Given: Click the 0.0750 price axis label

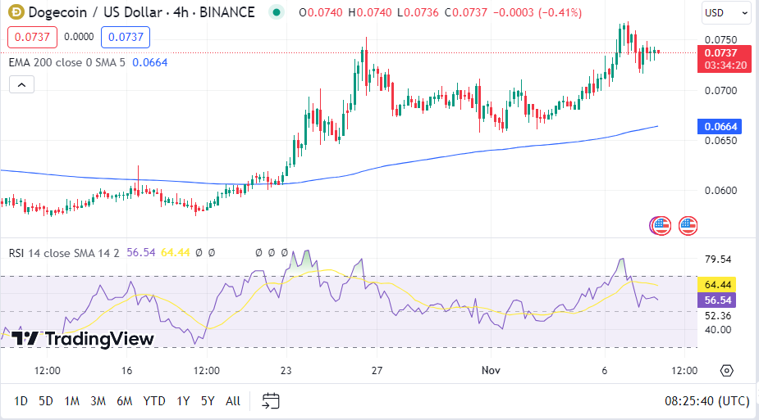Looking at the screenshot, I should [720, 39].
